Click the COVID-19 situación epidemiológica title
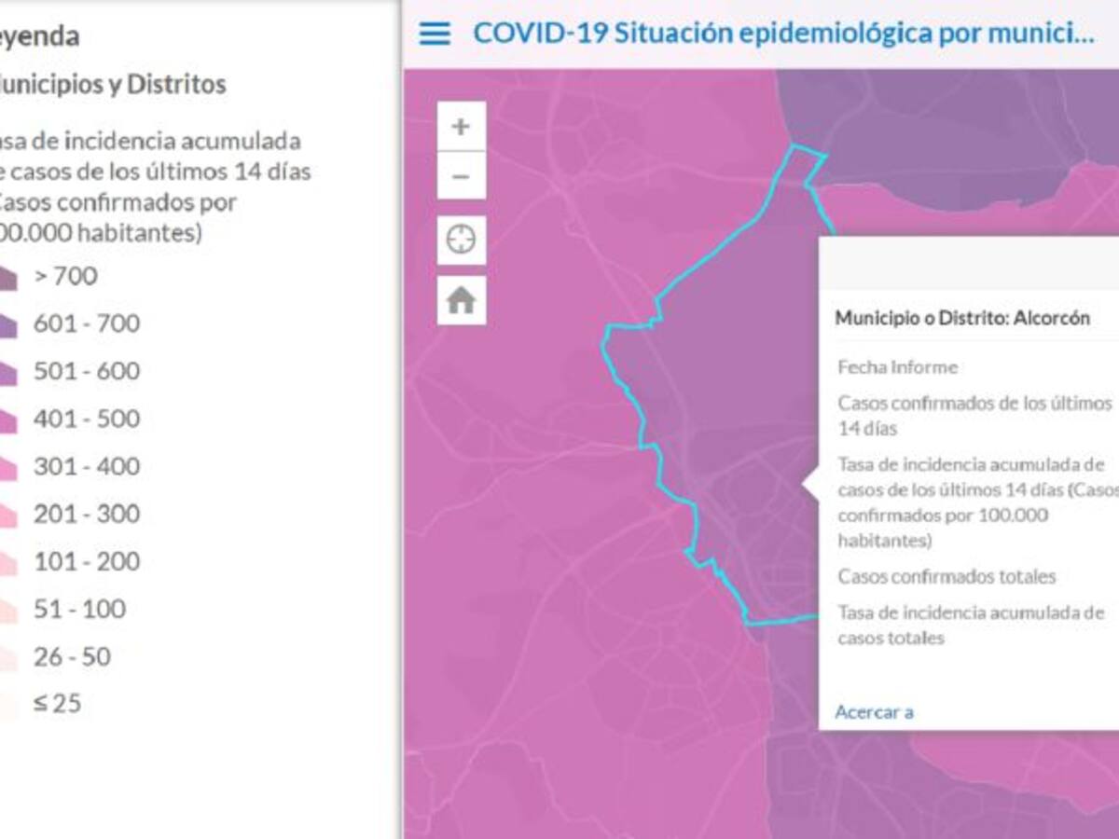The image size is (1119, 839). (783, 33)
